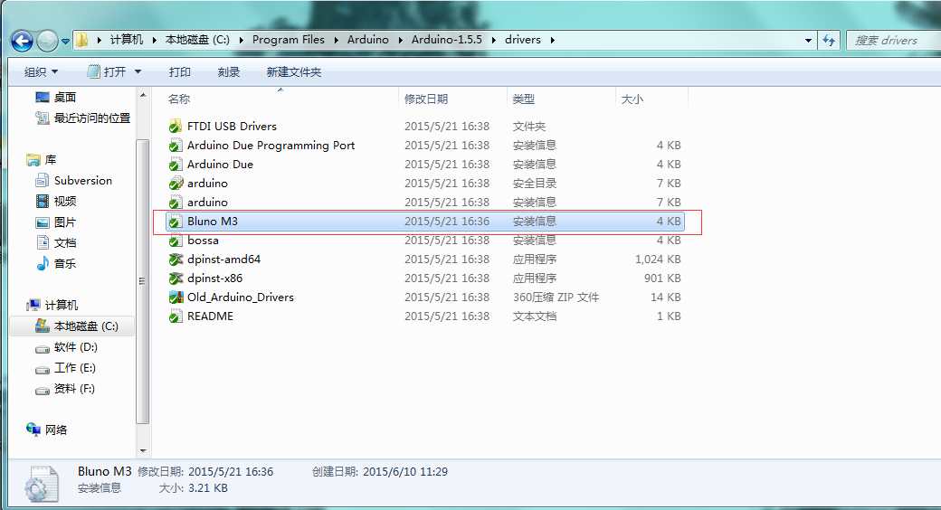Select the Arduino breadcrumb segment
941x510 pixels.
pos(368,40)
